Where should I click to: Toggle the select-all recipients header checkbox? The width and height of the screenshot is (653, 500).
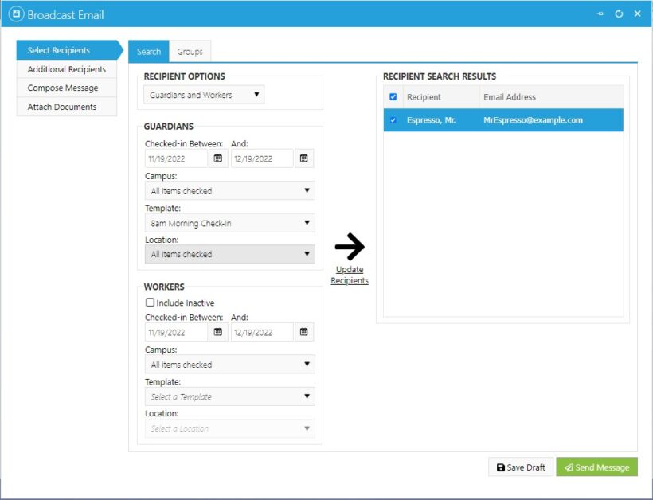(x=393, y=97)
